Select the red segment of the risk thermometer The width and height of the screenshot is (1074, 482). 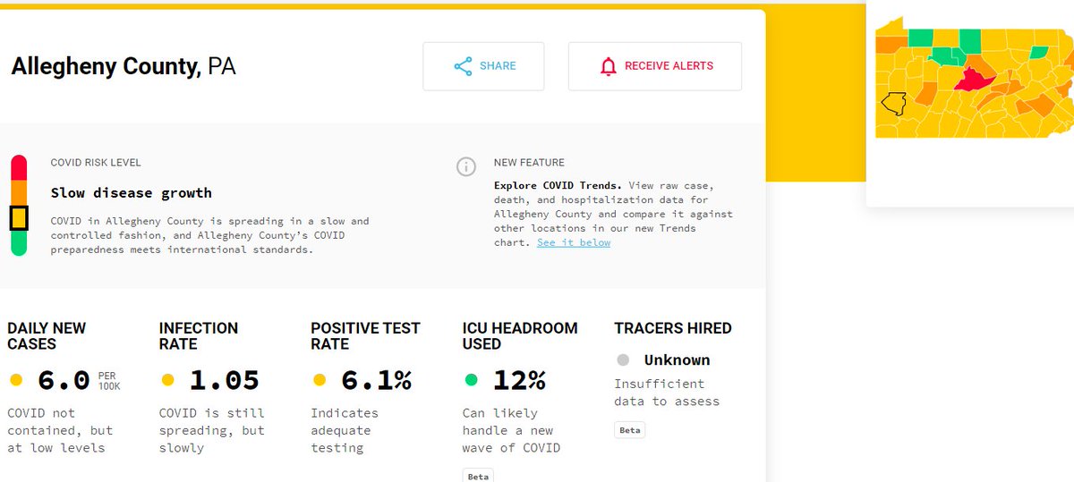[19, 167]
